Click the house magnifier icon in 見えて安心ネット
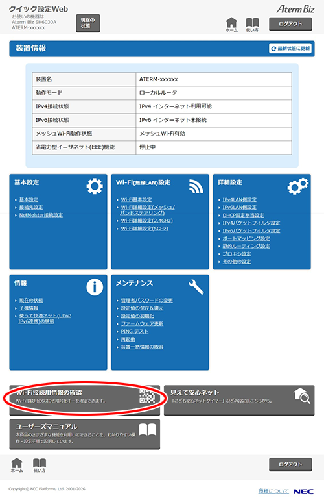Image resolution: width=324 pixels, height=498 pixels. 302,395
